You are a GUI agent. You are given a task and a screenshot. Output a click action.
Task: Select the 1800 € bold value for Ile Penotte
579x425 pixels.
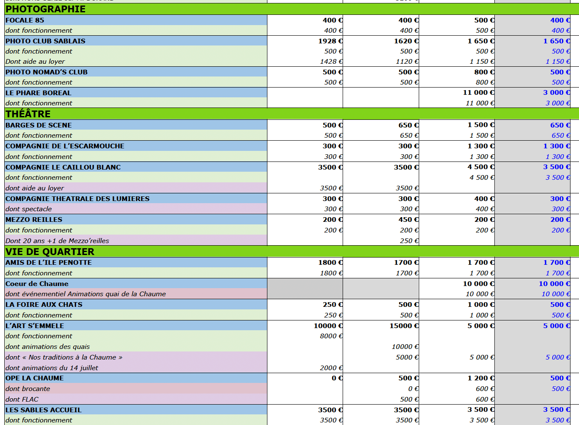[x=330, y=262]
